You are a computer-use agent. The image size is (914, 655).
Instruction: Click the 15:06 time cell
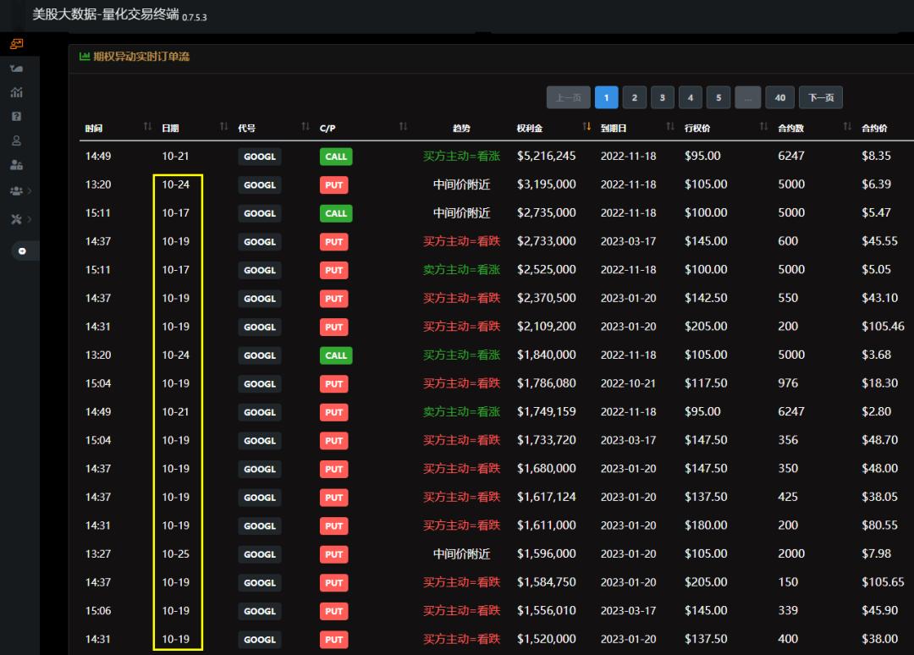pos(98,611)
